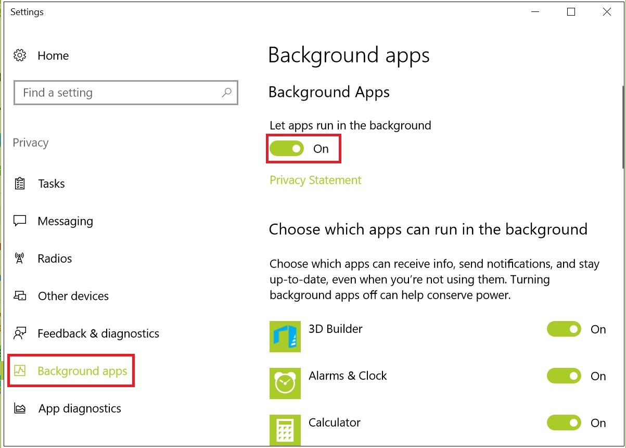Screen dimensions: 626x448
Task: Click the Find a setting search box
Action: click(126, 93)
